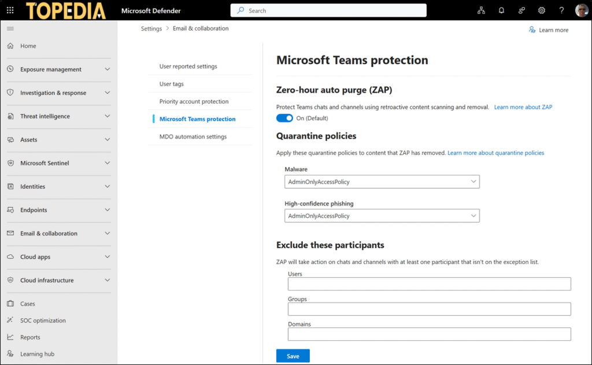592x365 pixels.
Task: Open the feedback icon in top bar
Action: pos(521,10)
